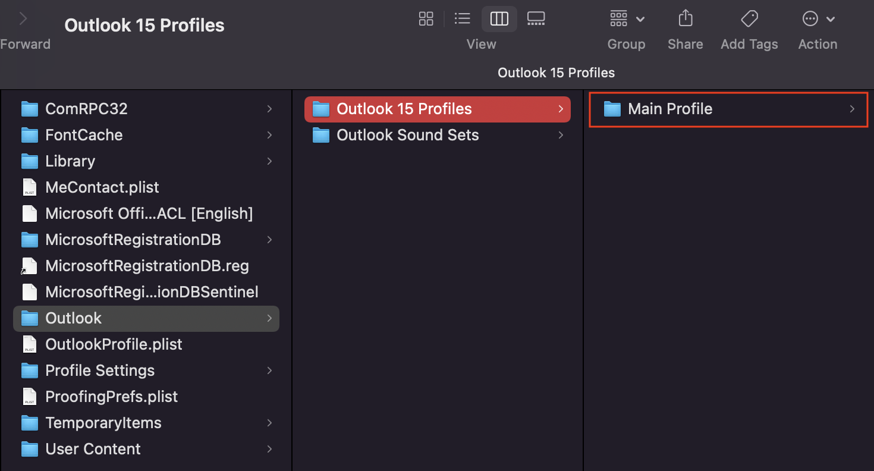Select the Outlook Sound Sets folder
Screen dimensions: 874x471
407,135
